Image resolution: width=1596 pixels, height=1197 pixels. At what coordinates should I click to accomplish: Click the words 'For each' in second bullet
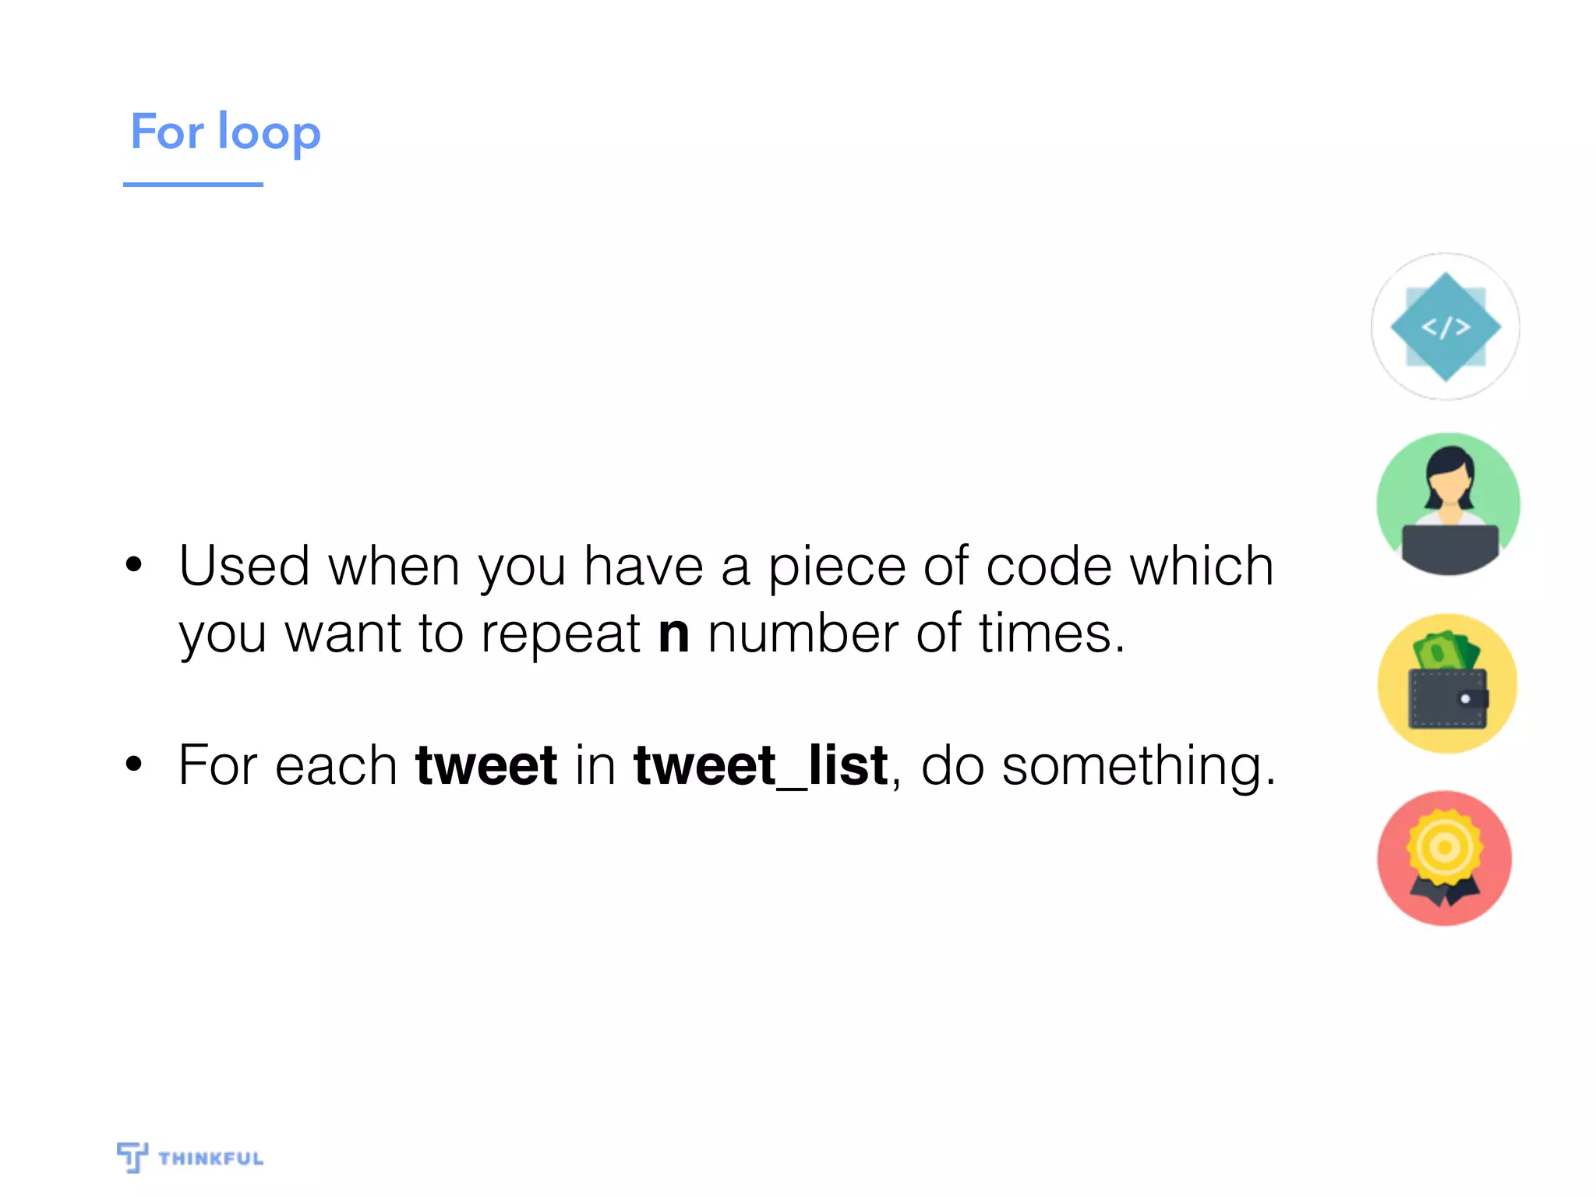(288, 765)
